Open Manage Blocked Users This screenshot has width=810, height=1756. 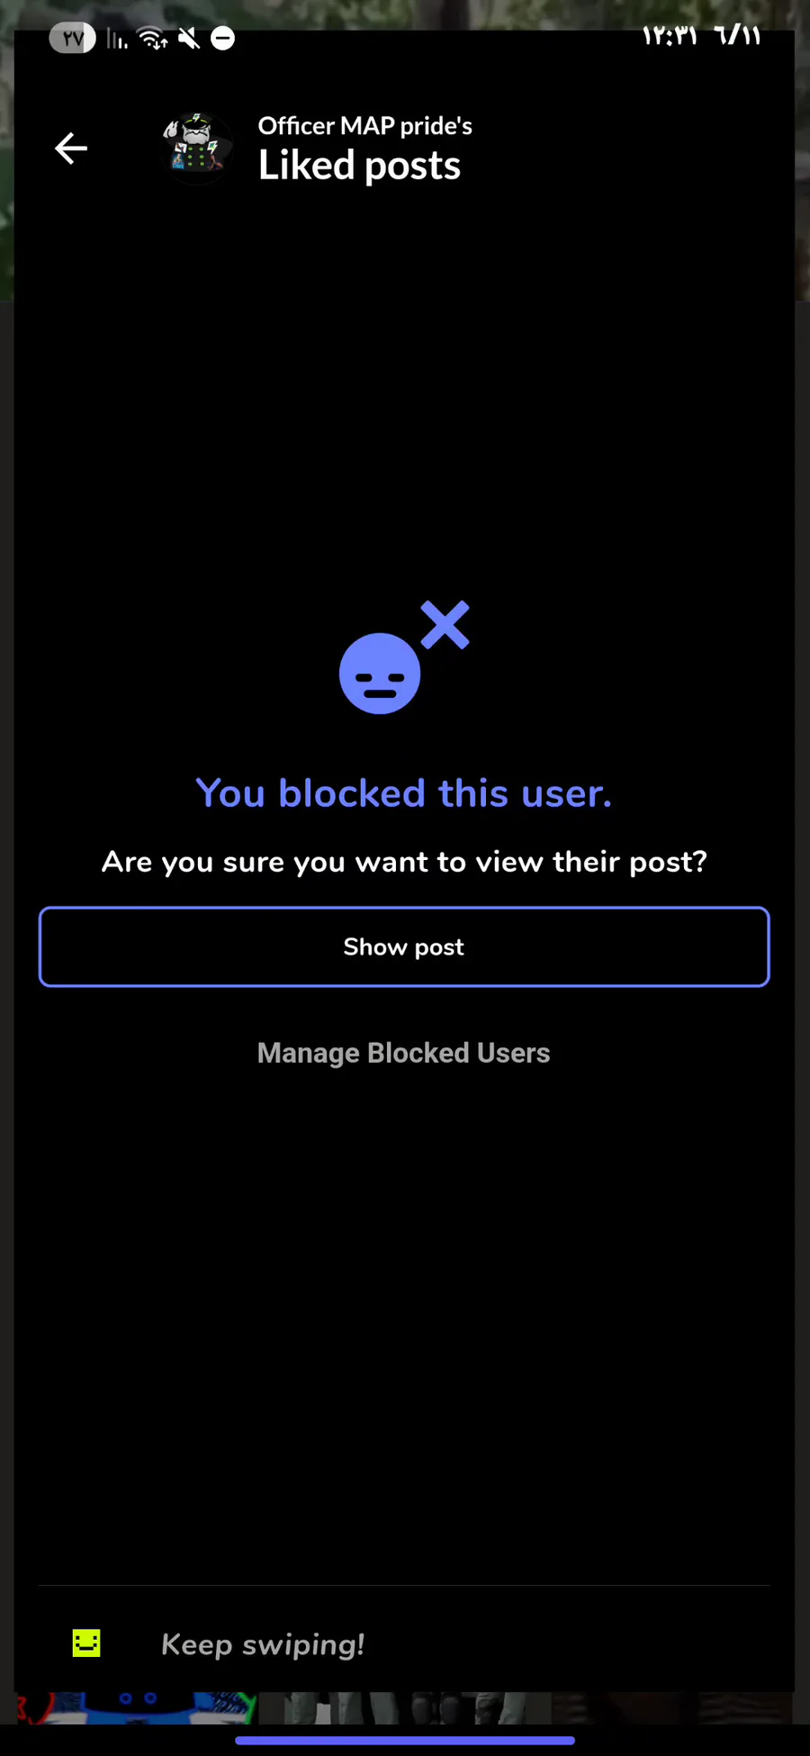[x=403, y=1053]
